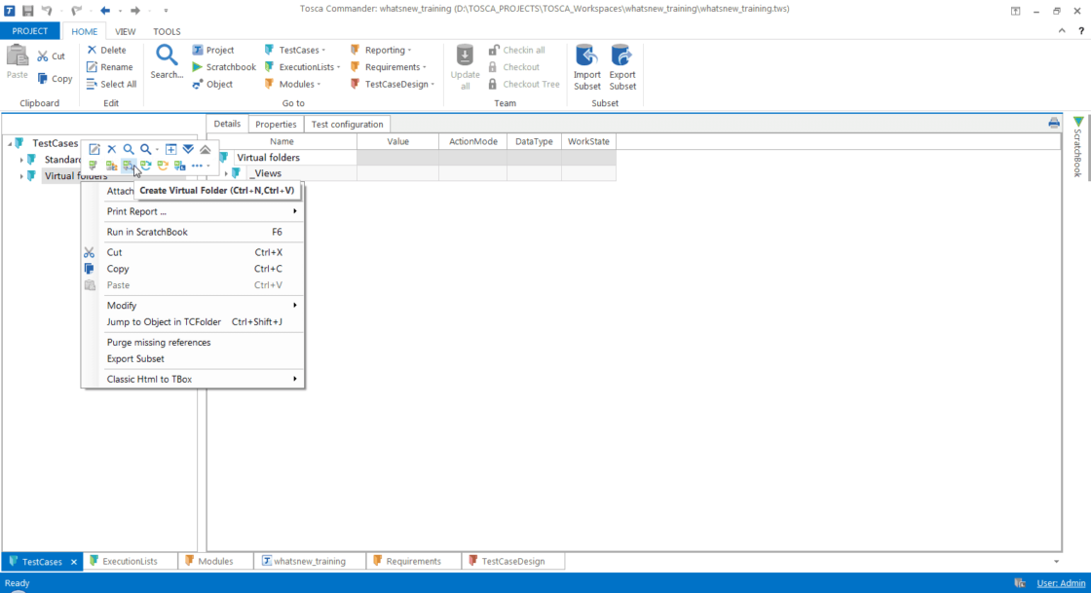Open the Print Report submenu in context menu

(194, 211)
